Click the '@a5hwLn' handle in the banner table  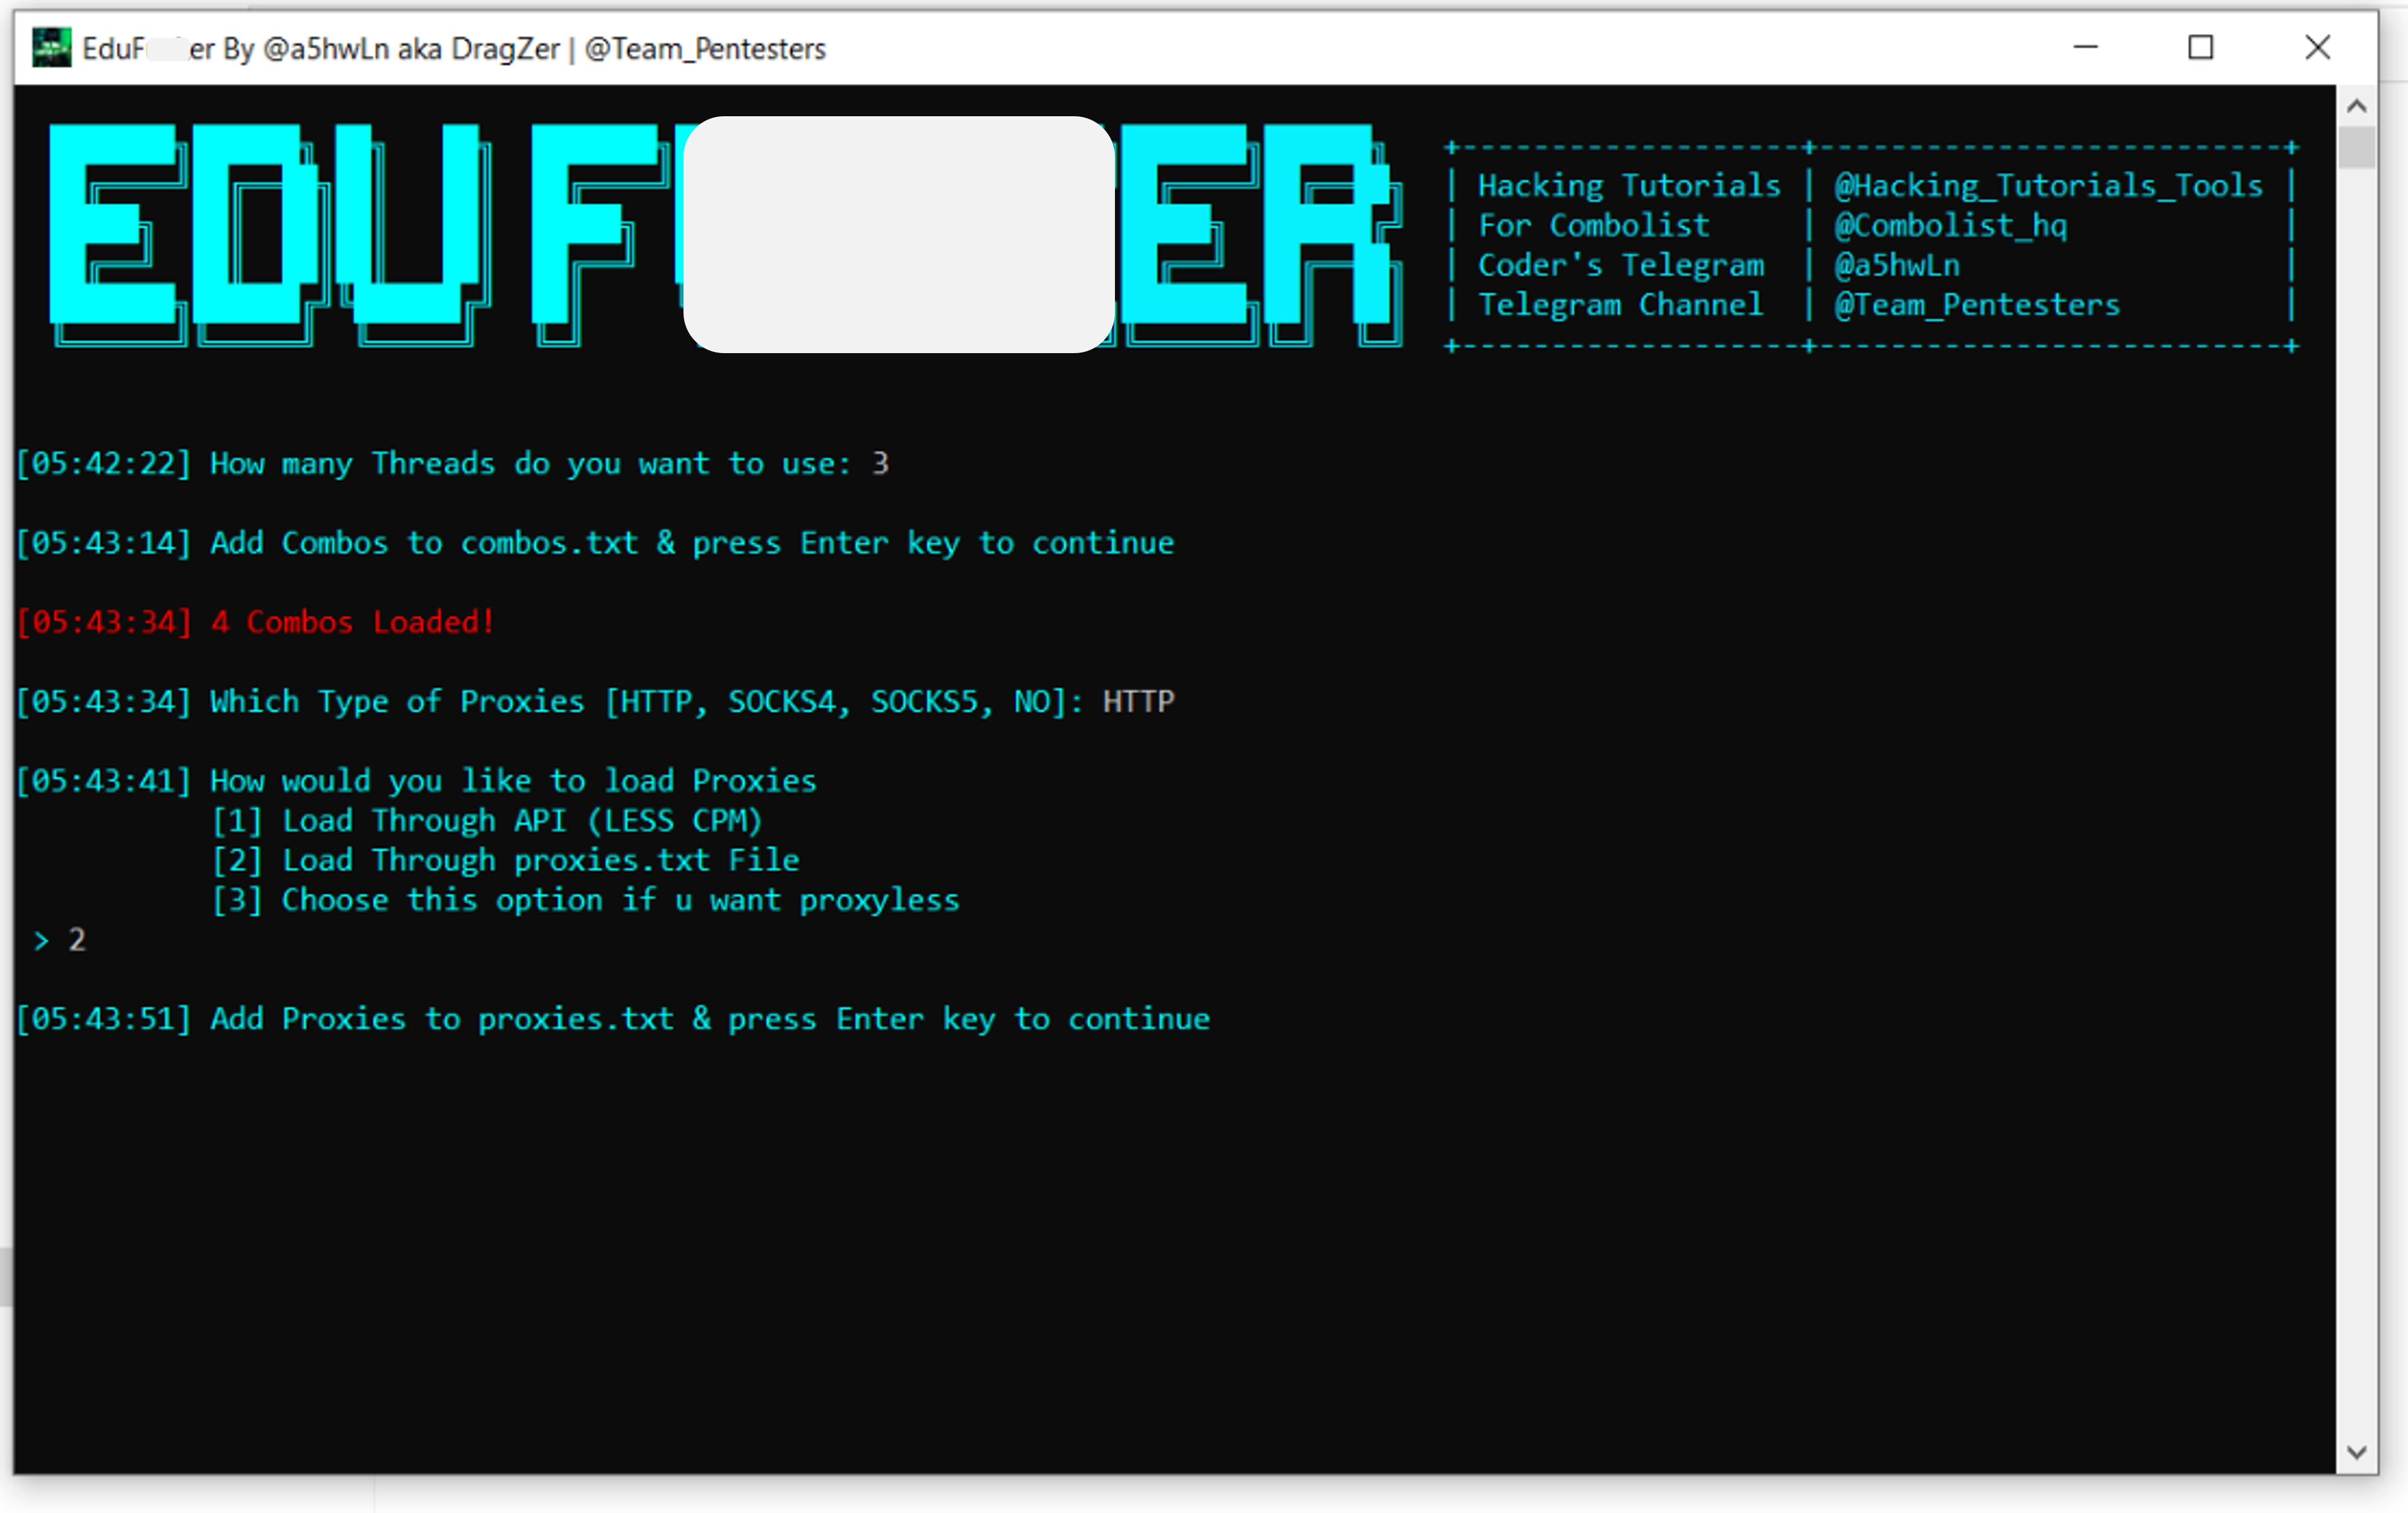click(1897, 265)
